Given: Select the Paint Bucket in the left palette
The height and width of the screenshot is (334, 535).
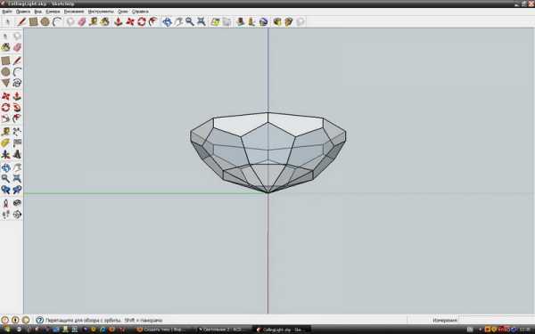Looking at the screenshot, I should (5, 47).
